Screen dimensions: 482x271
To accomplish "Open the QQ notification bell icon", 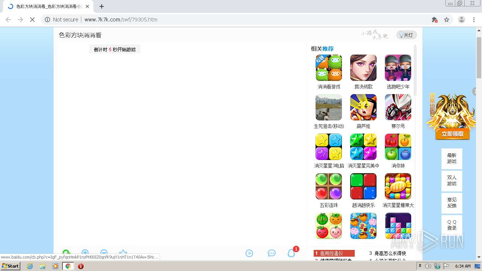I will tap(291, 253).
